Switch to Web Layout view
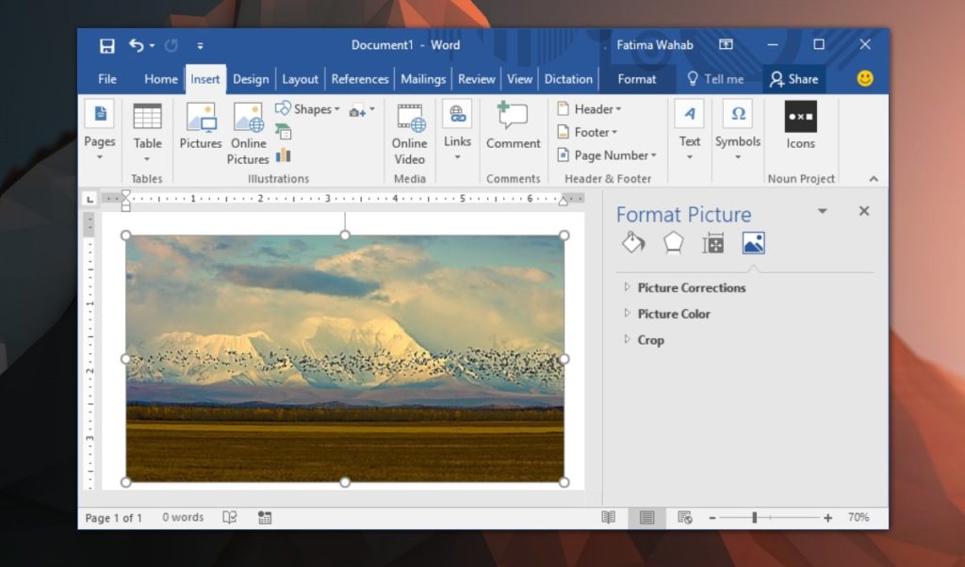Image resolution: width=965 pixels, height=567 pixels. click(x=685, y=517)
